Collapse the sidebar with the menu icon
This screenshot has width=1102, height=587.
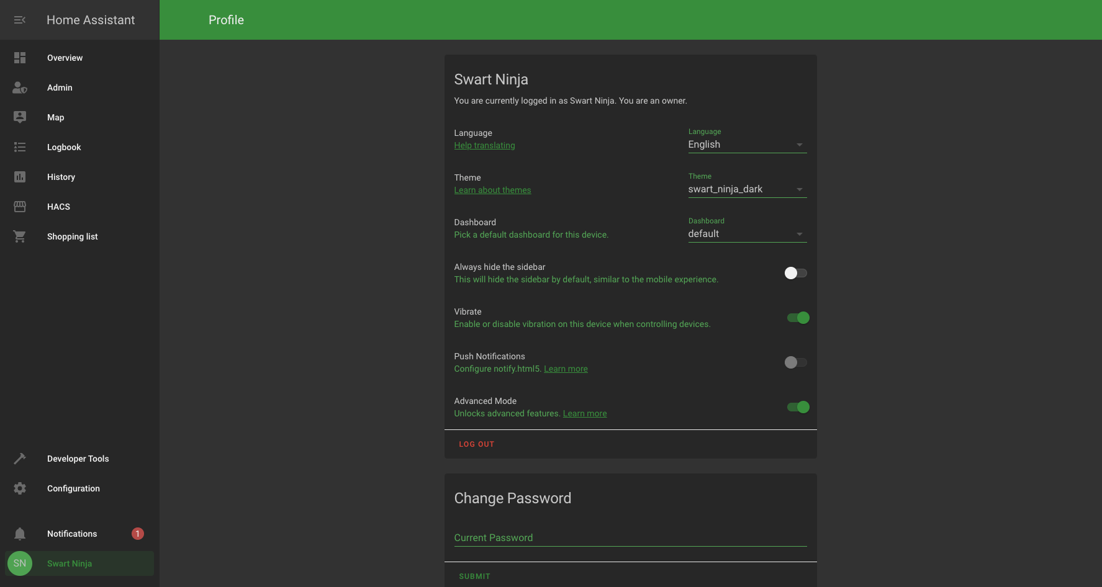pos(20,20)
